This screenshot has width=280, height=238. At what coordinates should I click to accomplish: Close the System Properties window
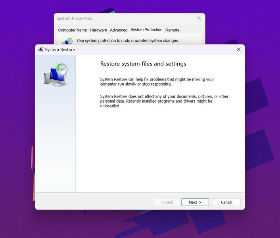tap(199, 18)
